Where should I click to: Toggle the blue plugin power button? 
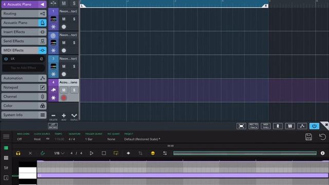click(x=314, y=126)
